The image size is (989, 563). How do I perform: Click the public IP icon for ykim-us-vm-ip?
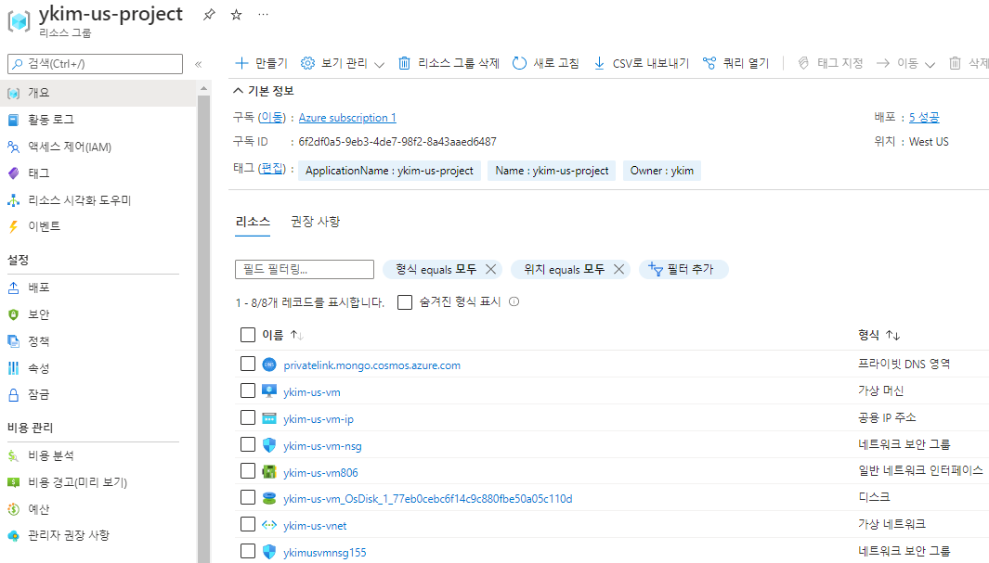click(x=269, y=418)
